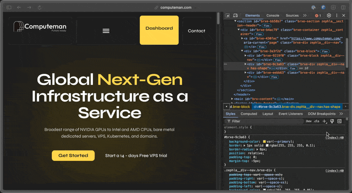Switch to the Sources tab
Image resolution: width=352 pixels, height=193 pixels.
pyautogui.click(x=292, y=15)
